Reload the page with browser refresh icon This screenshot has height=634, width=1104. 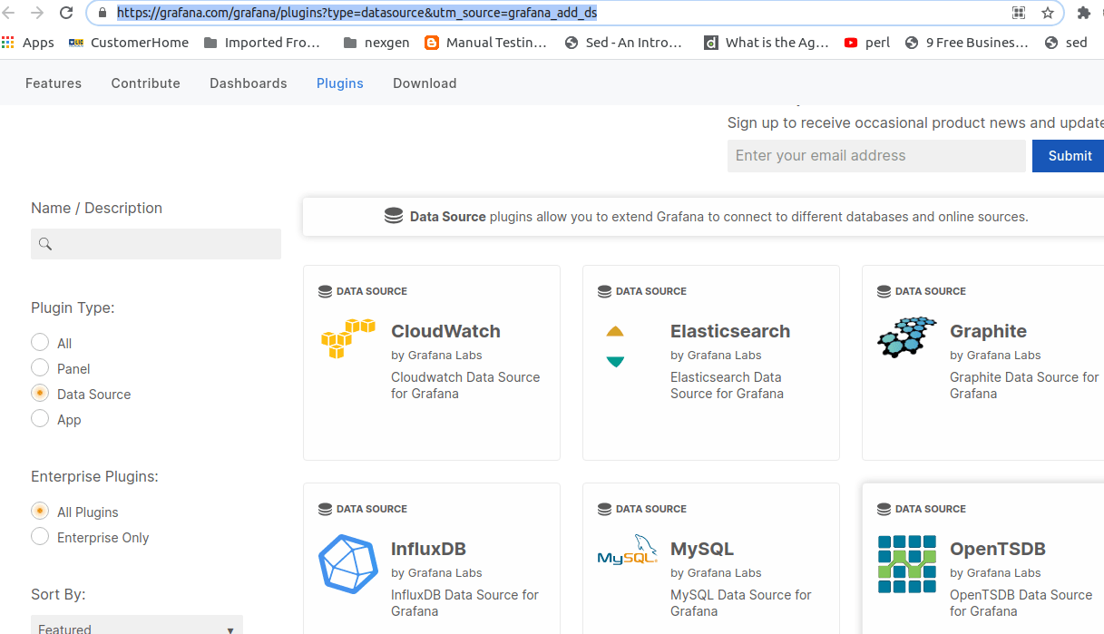click(x=66, y=13)
